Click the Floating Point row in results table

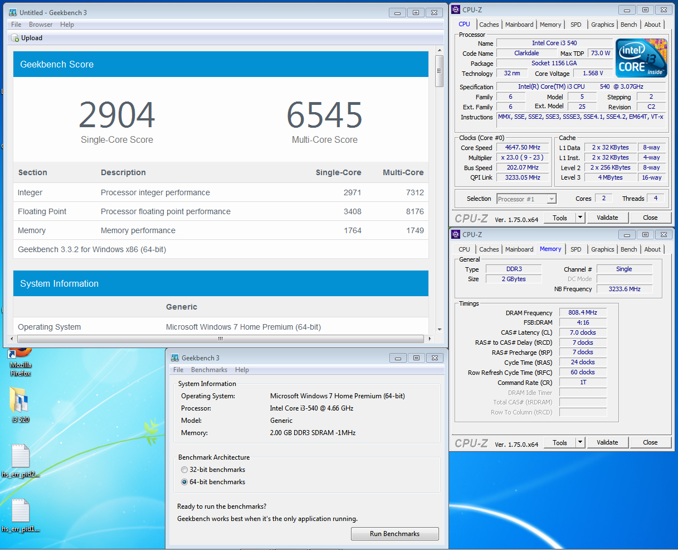tap(221, 211)
